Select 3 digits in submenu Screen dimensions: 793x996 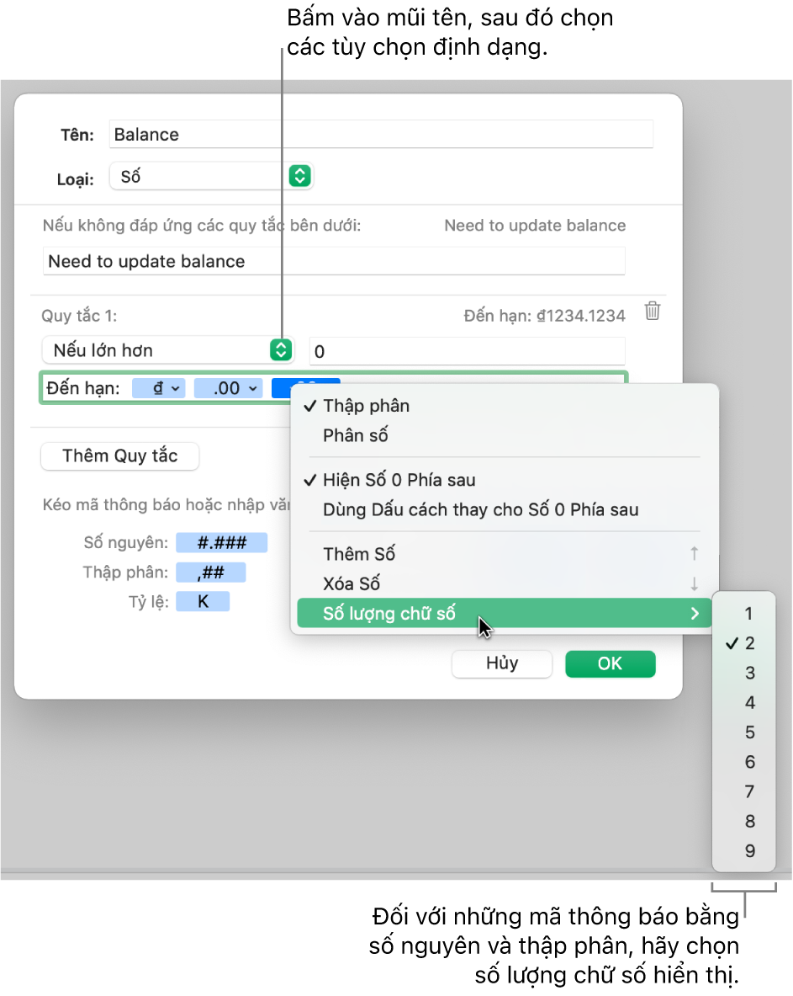pos(743,674)
